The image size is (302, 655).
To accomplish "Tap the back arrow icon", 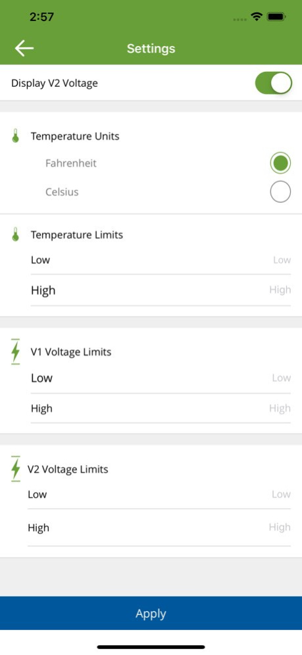I will (x=24, y=49).
